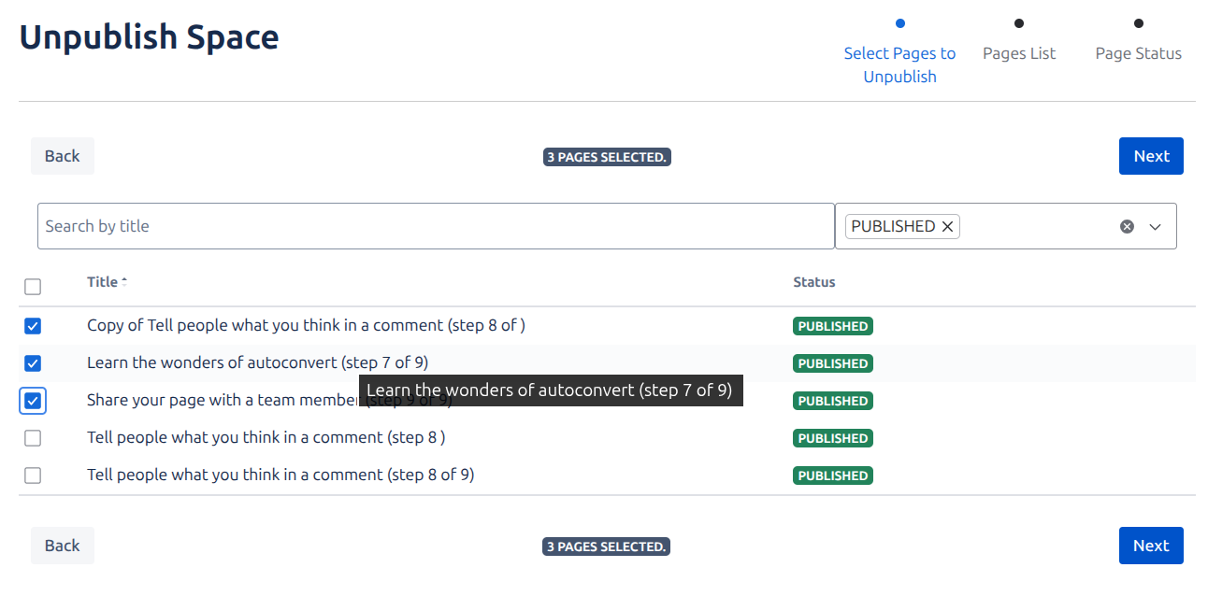
Task: Click the top Next button
Action: pyautogui.click(x=1151, y=156)
